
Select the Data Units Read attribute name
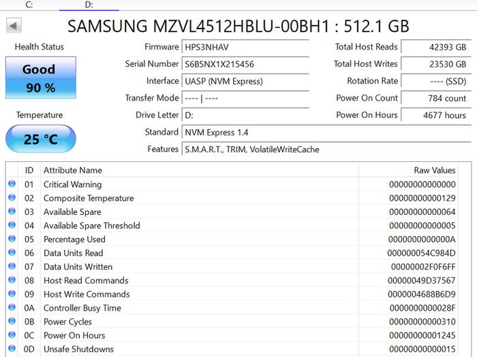[74, 253]
